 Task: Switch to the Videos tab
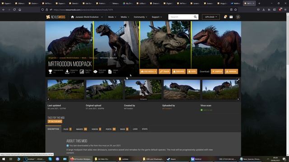96,129
